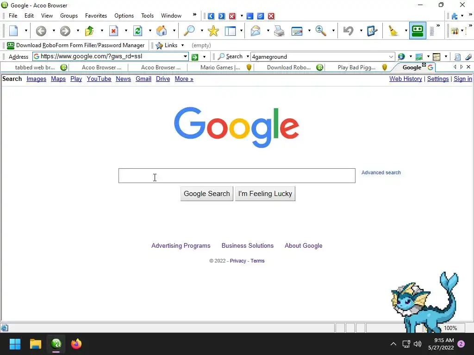
Task: Open the Links dropdown arrow
Action: (x=182, y=45)
